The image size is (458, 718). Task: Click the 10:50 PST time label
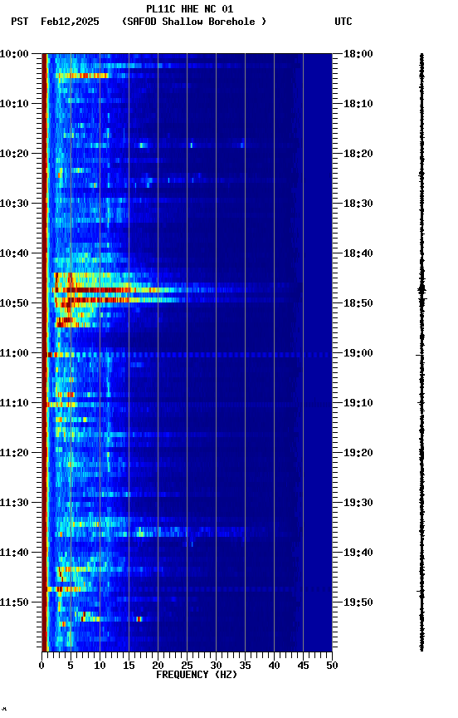click(x=14, y=303)
